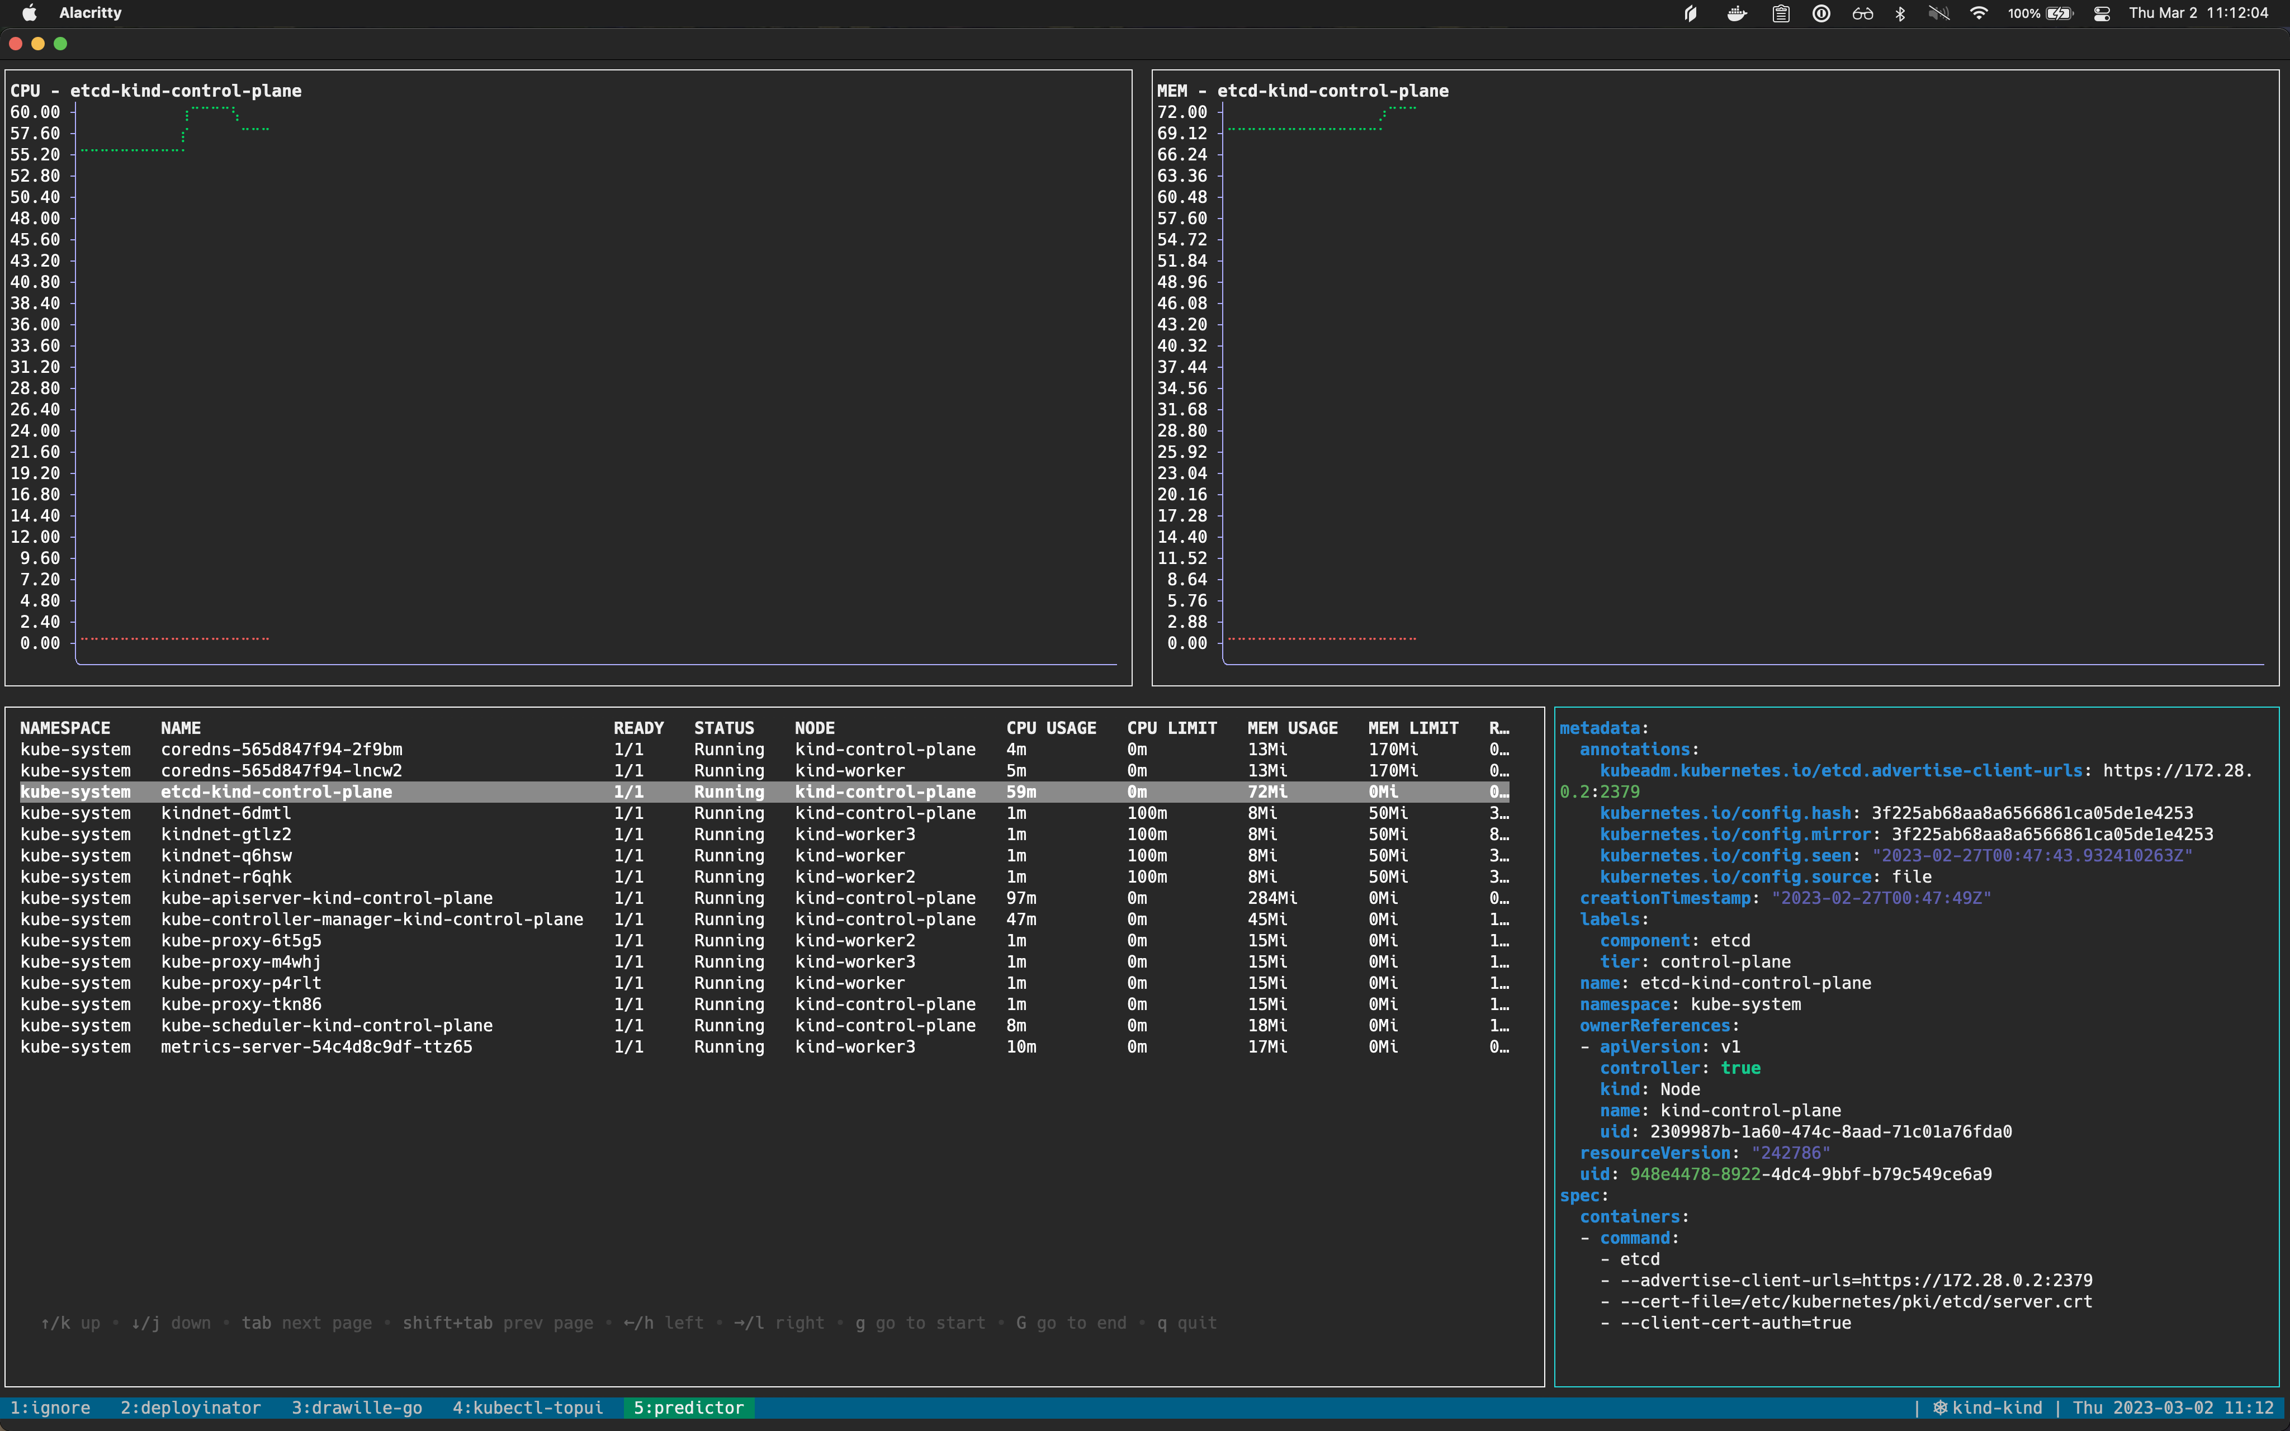Click the 97m CPU usage of kube-apiserver
2290x1431 pixels.
coord(1021,898)
